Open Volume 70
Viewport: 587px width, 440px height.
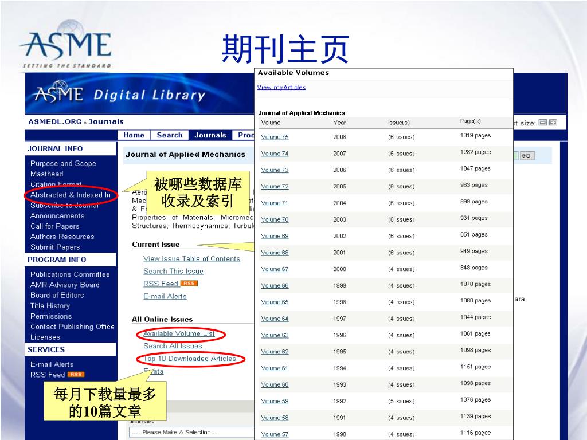click(x=275, y=219)
